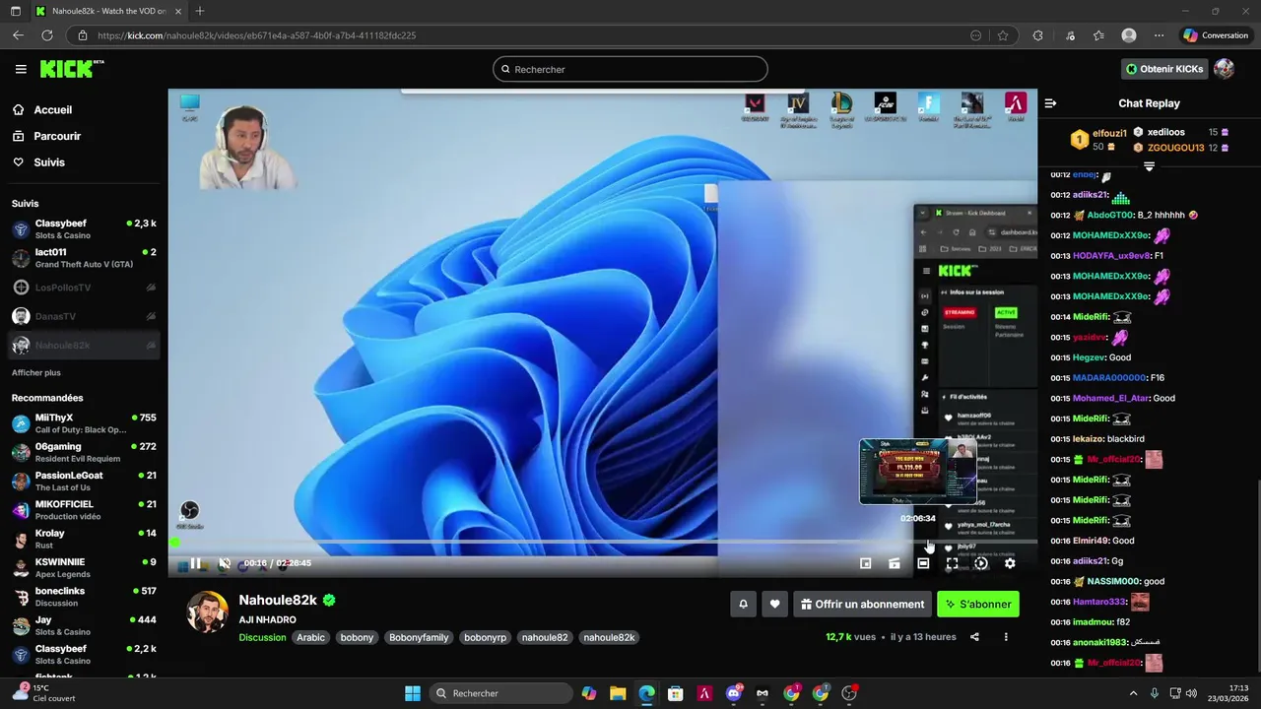Open the Kick sidebar hamburger menu

(21, 69)
